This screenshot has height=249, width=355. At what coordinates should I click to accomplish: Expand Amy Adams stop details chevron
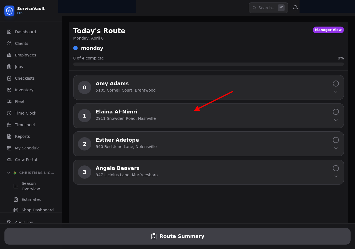click(x=336, y=92)
